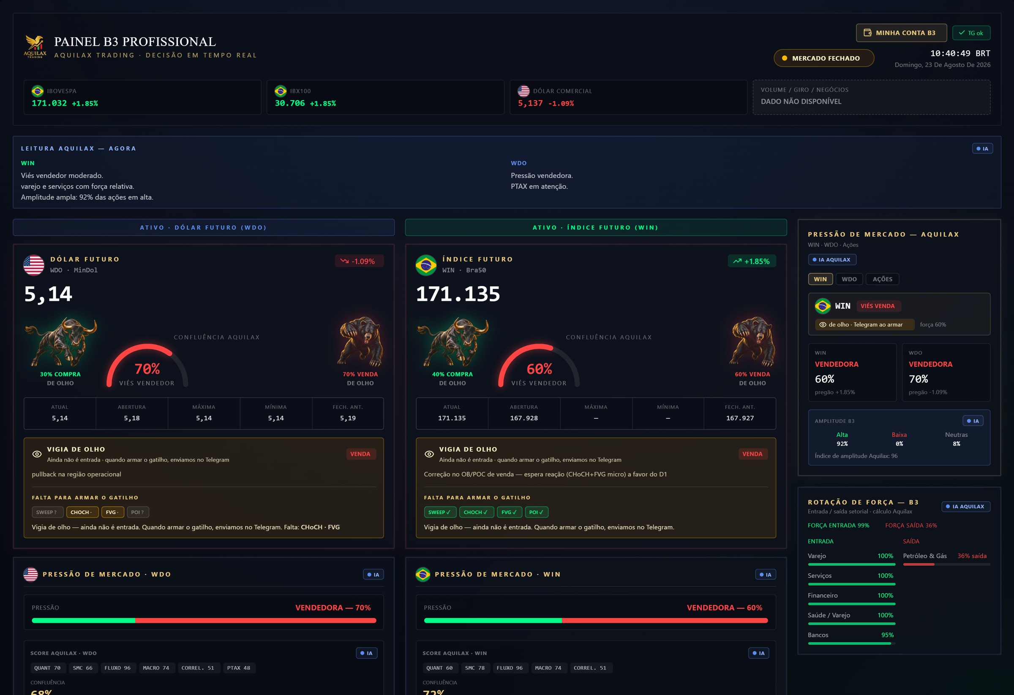The width and height of the screenshot is (1014, 695).
Task: Click IA Aquilax badge under Pressão de Mercado
Action: pyautogui.click(x=832, y=259)
